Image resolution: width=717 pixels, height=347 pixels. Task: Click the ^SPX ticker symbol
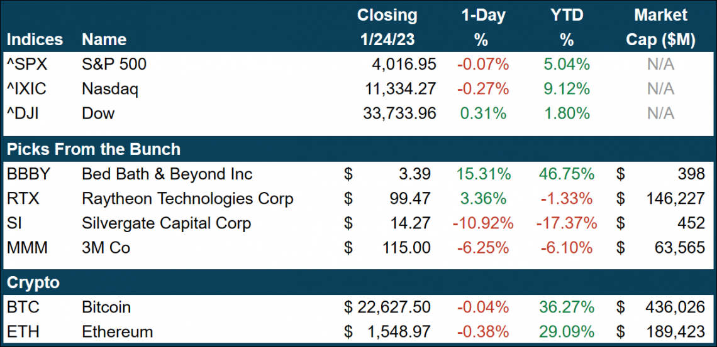click(26, 64)
